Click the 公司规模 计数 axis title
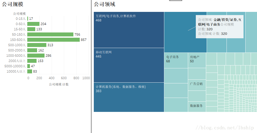Screen dimensions: 257x133 pos(59,84)
